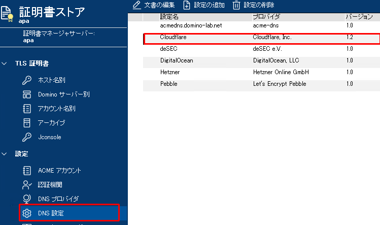Open the DNS プロバイダ settings
Image resolution: width=380 pixels, height=225 pixels.
click(58, 199)
